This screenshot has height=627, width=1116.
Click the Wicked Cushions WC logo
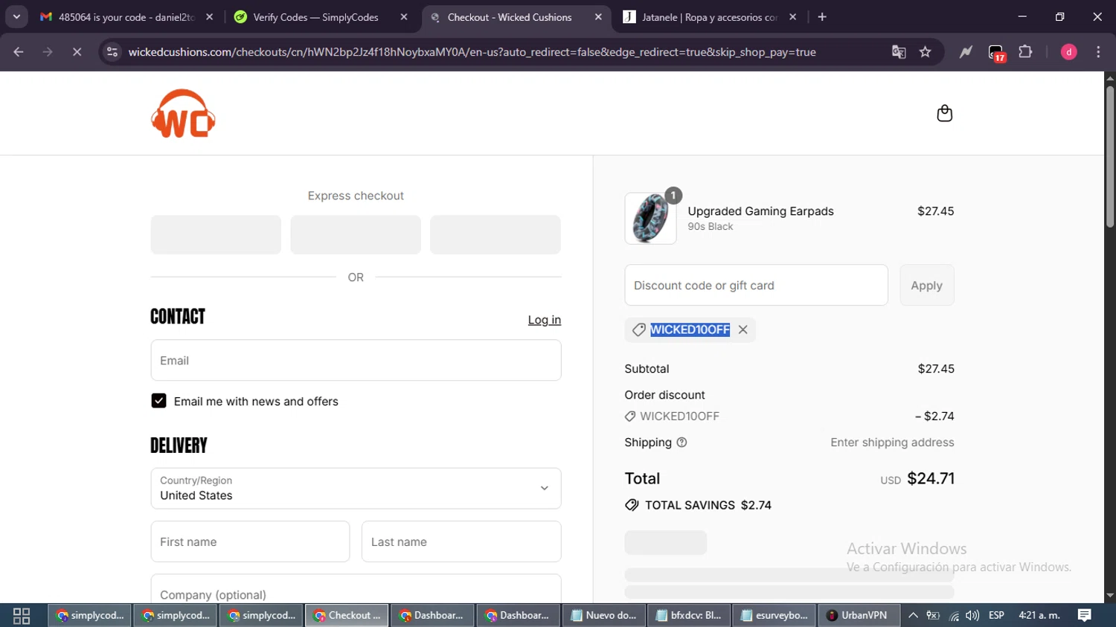(183, 113)
